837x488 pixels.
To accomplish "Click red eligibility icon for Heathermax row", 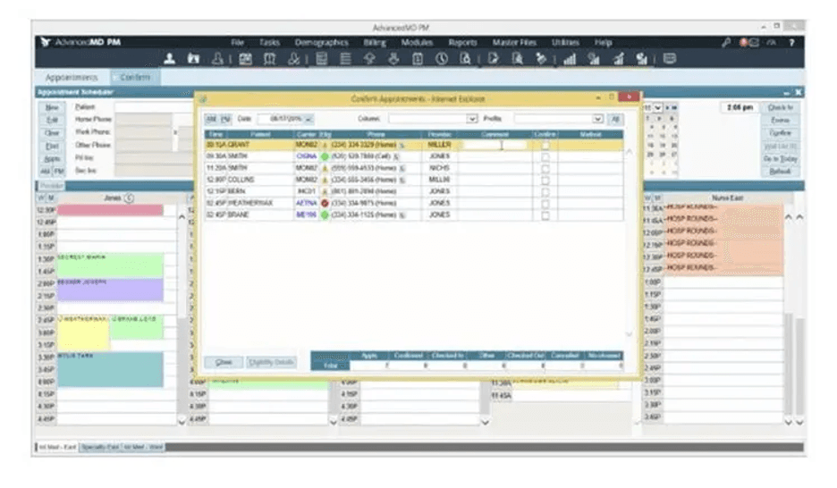I will click(x=325, y=203).
